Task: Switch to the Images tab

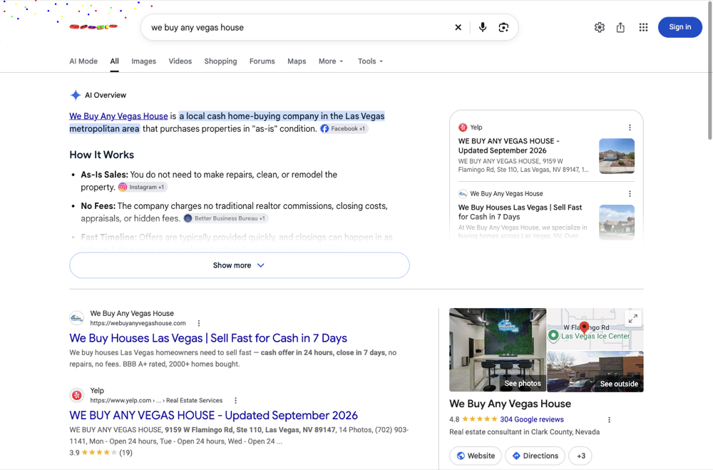Action: click(144, 61)
